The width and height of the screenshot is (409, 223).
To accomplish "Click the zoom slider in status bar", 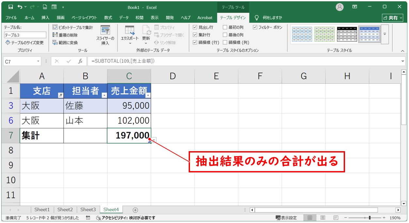I will (x=370, y=218).
